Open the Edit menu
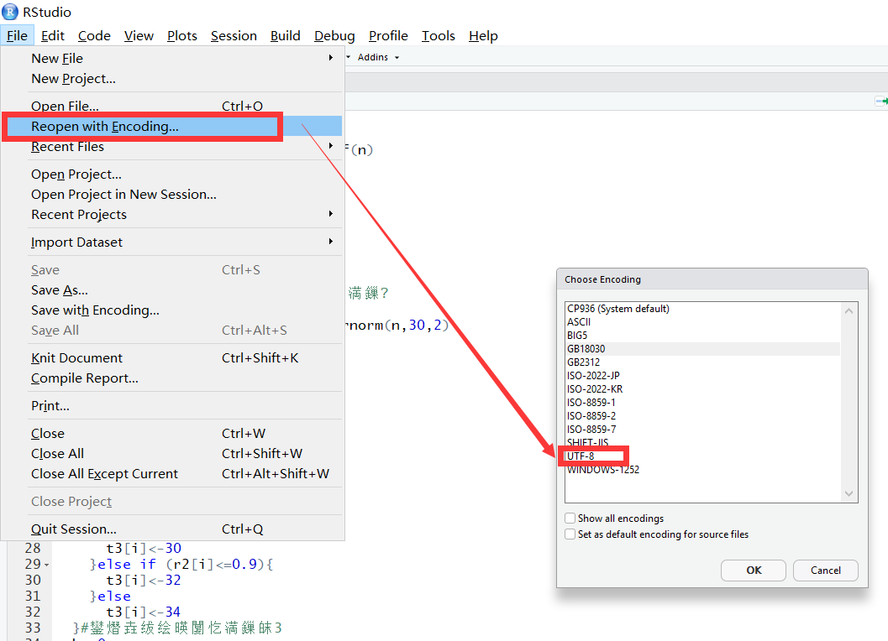The width and height of the screenshot is (888, 641). (x=53, y=35)
